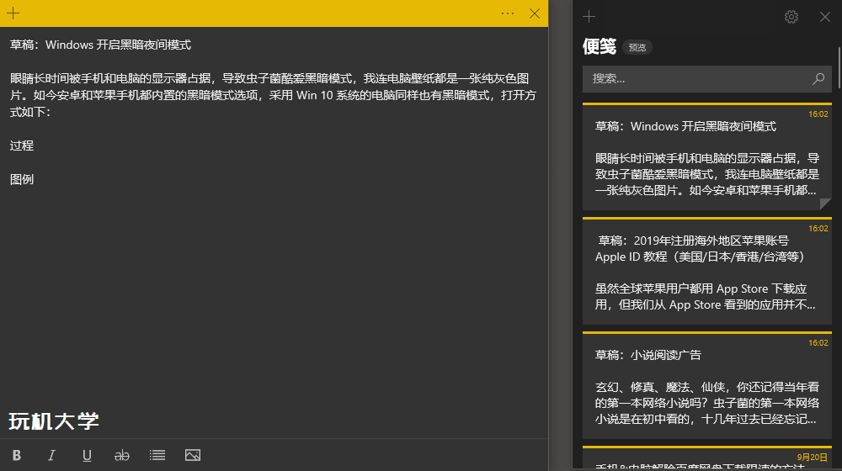Close the 便笺 notes list window

pyautogui.click(x=825, y=17)
